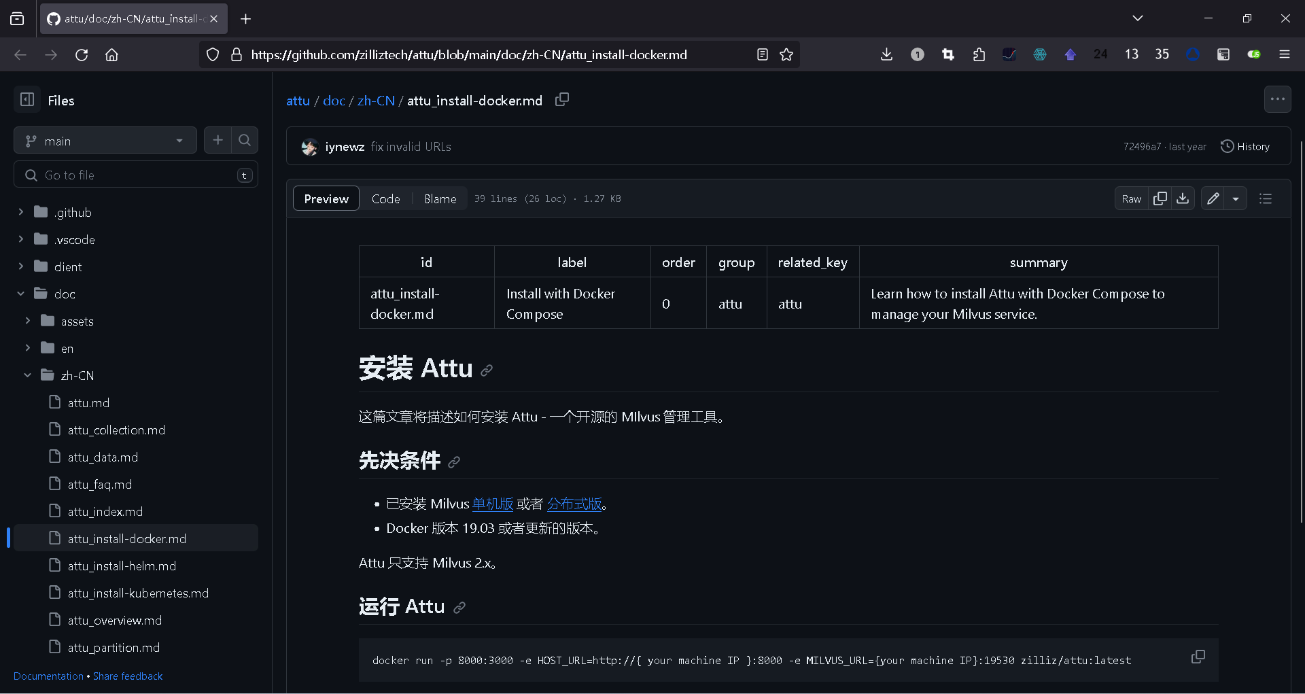Collapse the zh-CN folder
This screenshot has width=1305, height=694.
tap(27, 375)
